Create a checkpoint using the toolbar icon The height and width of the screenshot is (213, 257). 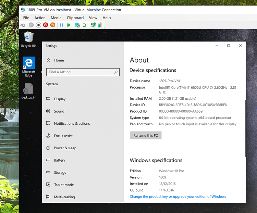pos(77,25)
